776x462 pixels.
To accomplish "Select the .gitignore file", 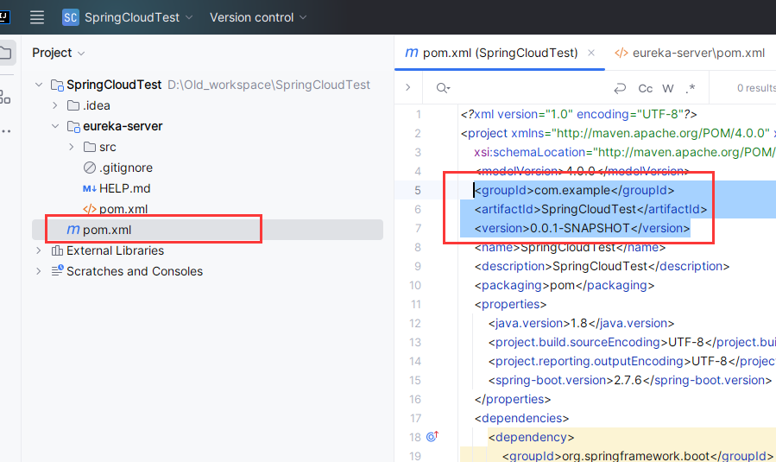I will click(x=125, y=168).
